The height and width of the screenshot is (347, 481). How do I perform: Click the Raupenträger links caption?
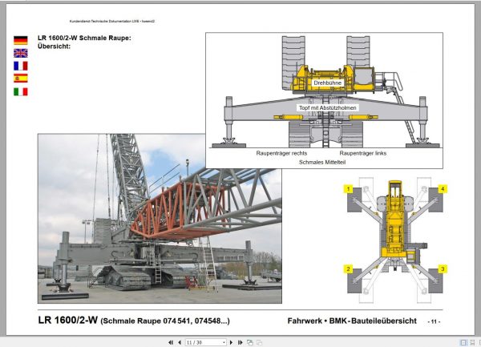click(x=363, y=153)
